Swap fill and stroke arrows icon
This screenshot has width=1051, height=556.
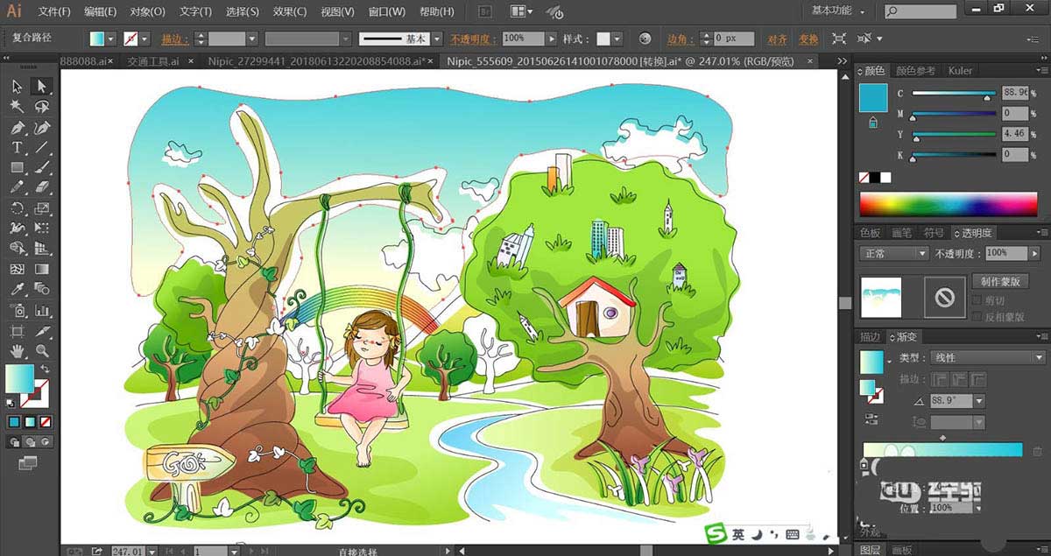point(45,369)
